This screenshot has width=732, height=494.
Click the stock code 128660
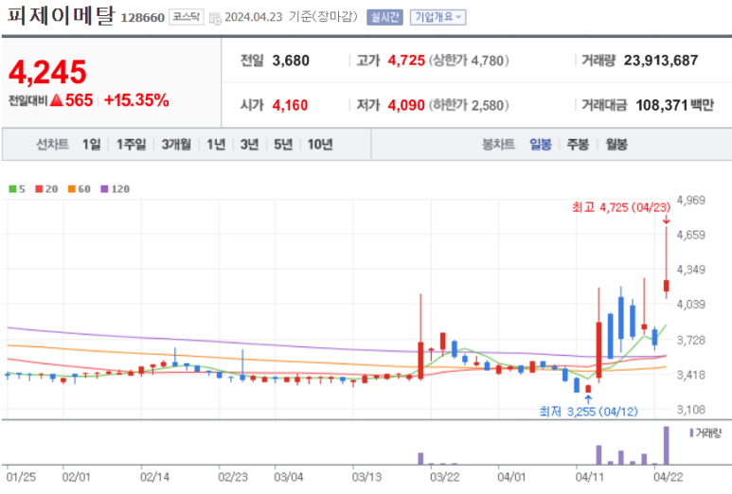(x=142, y=18)
